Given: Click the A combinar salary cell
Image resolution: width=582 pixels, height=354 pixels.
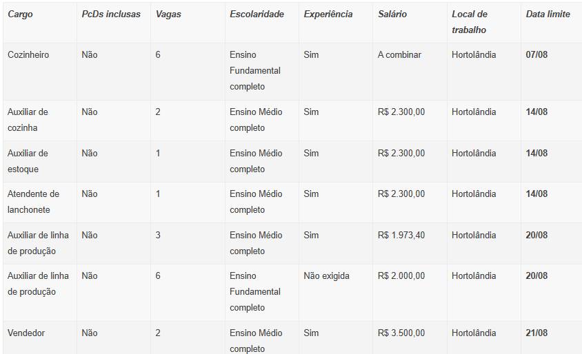Looking at the screenshot, I should point(399,54).
